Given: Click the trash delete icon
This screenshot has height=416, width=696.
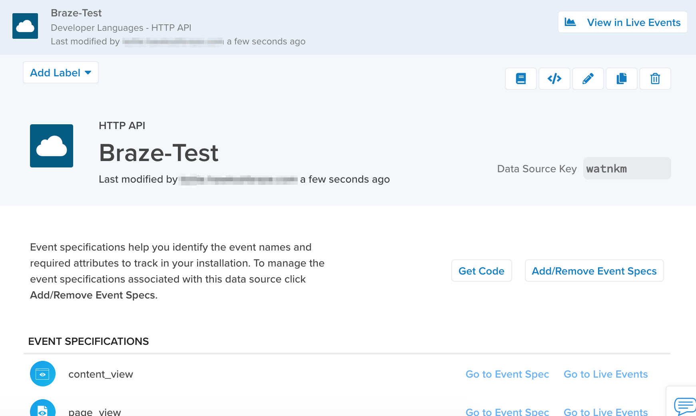Looking at the screenshot, I should (655, 79).
